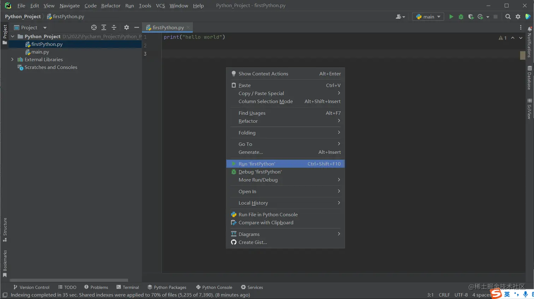Toggle the Structure tool window
Viewport: 534px width, 299px height.
coord(5,229)
